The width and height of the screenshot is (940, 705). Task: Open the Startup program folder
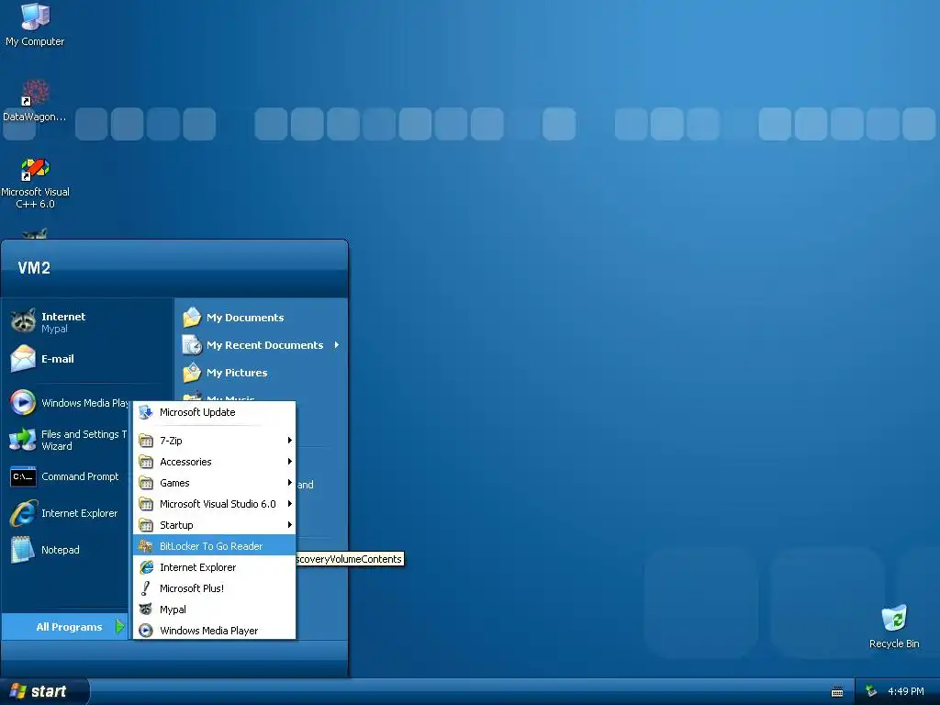click(215, 525)
